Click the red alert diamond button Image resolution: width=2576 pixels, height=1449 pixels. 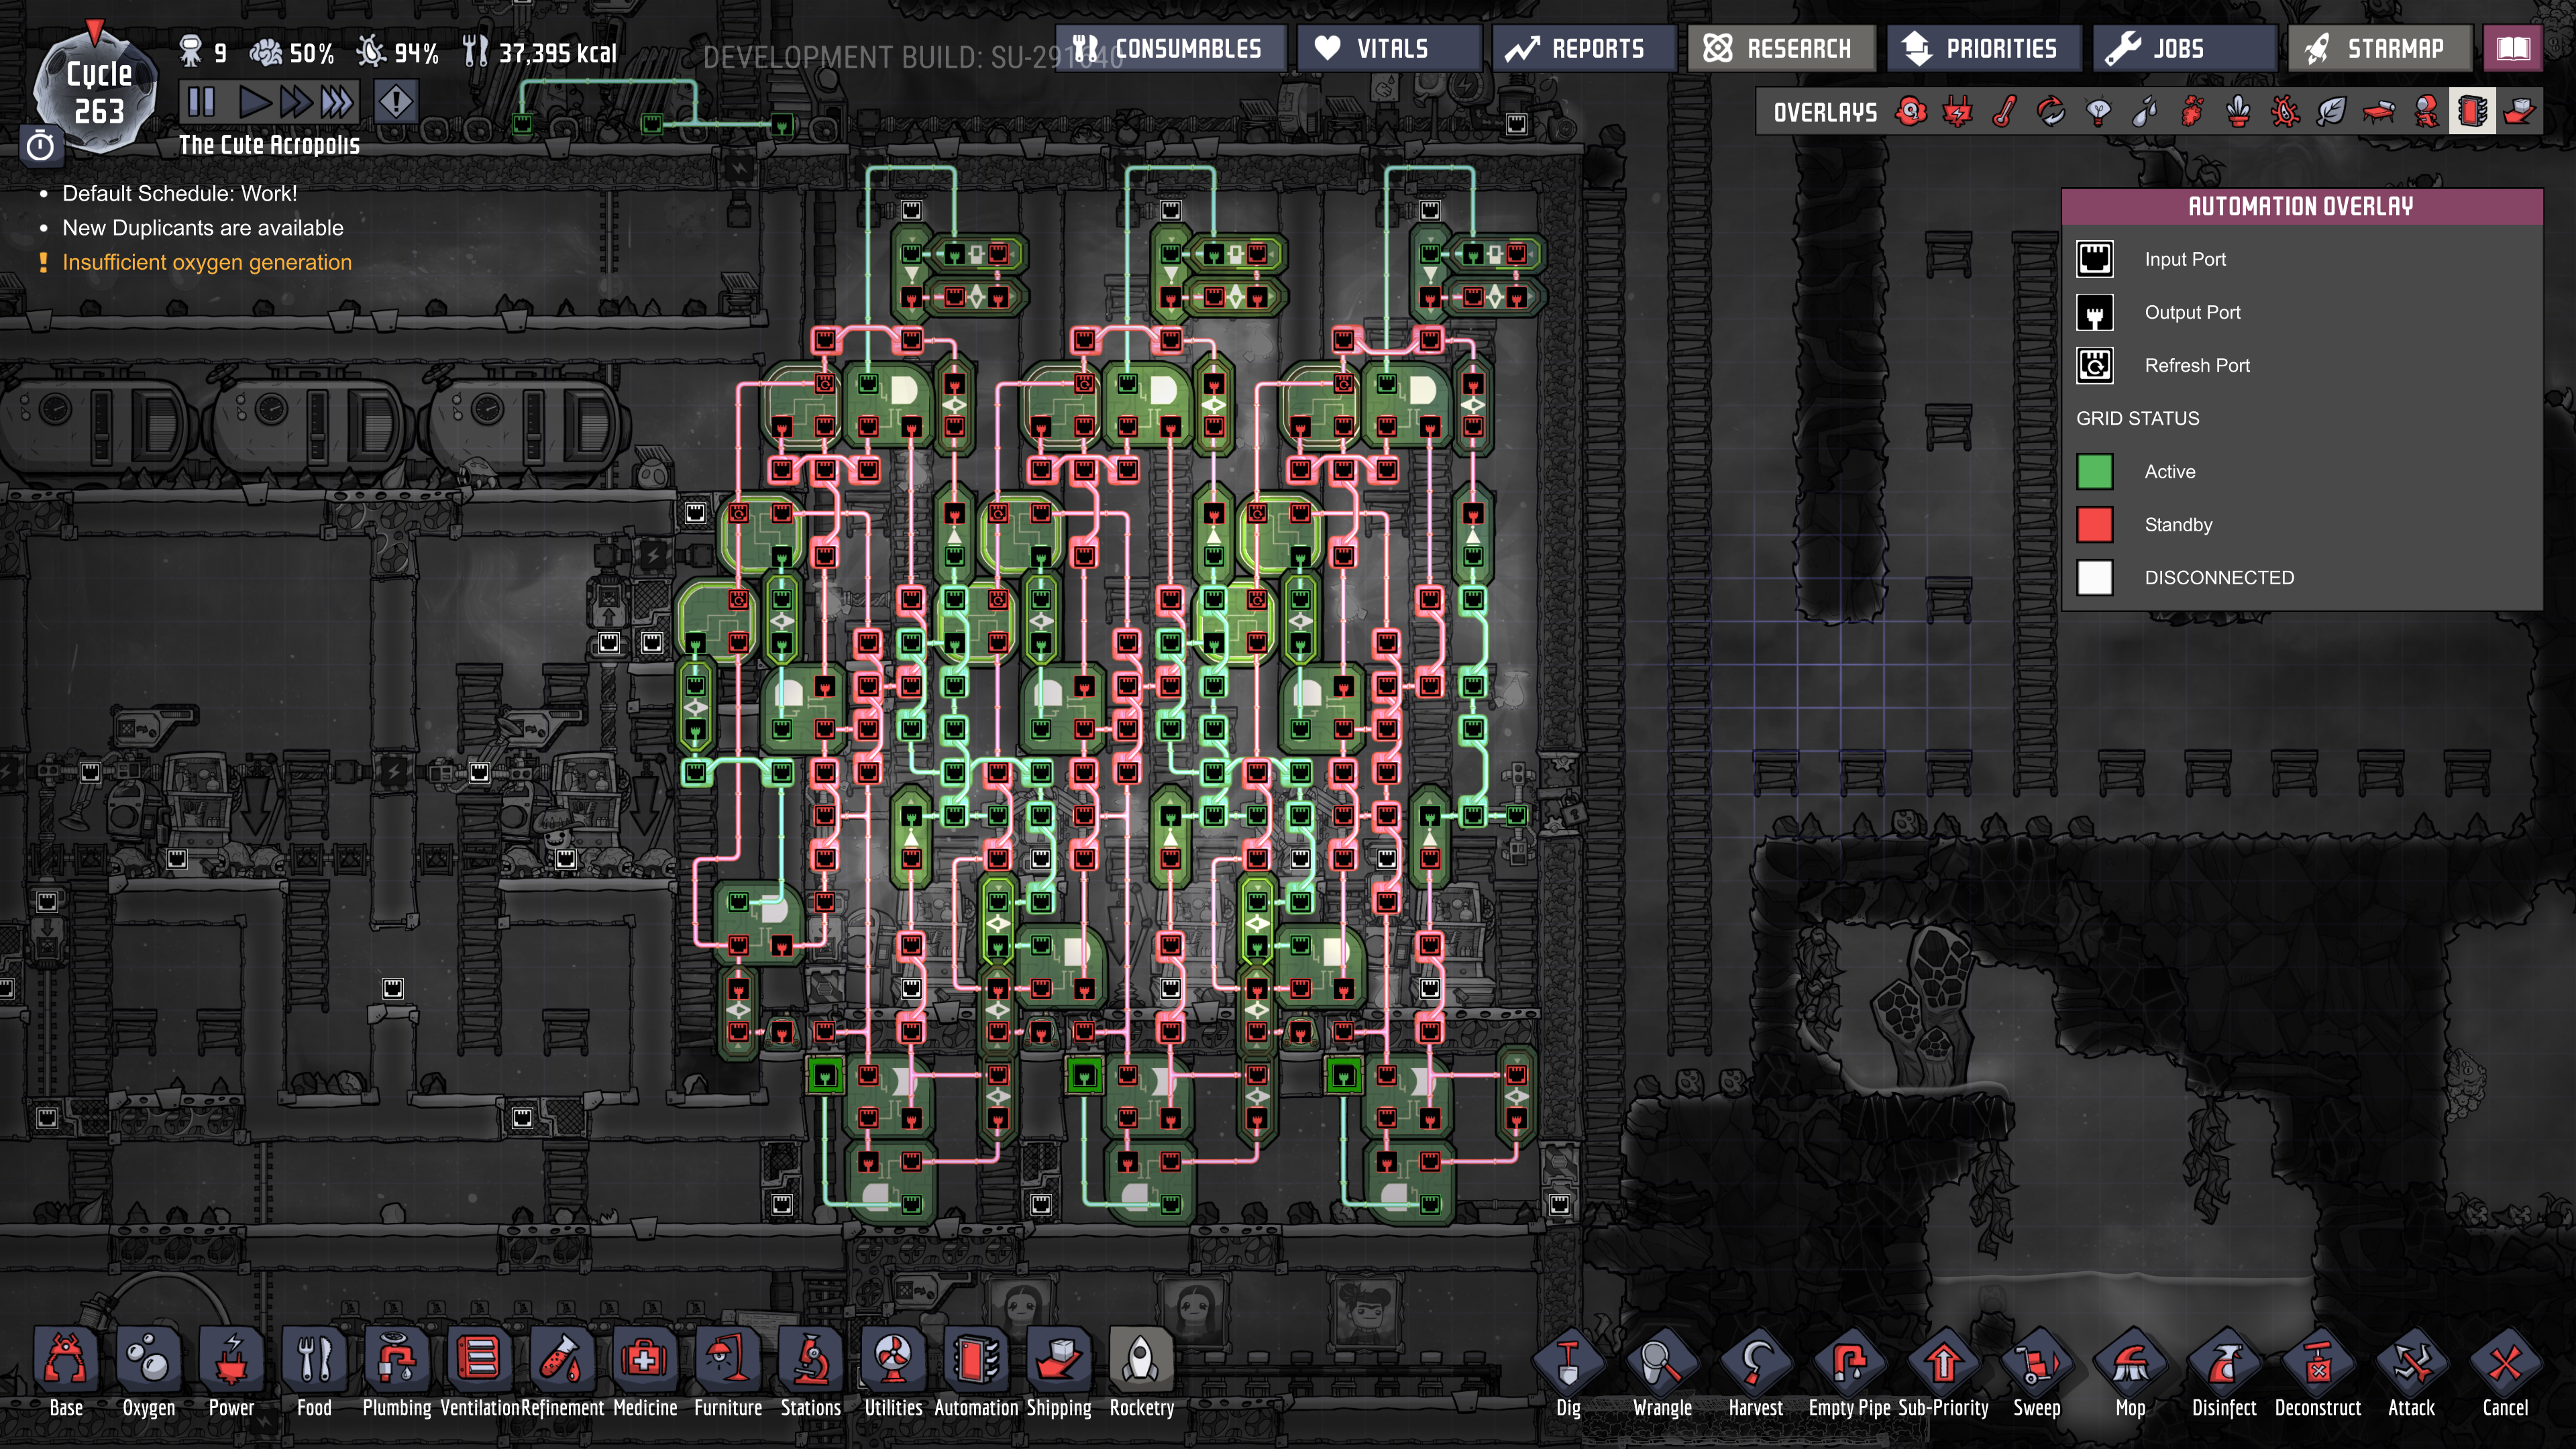pyautogui.click(x=396, y=102)
